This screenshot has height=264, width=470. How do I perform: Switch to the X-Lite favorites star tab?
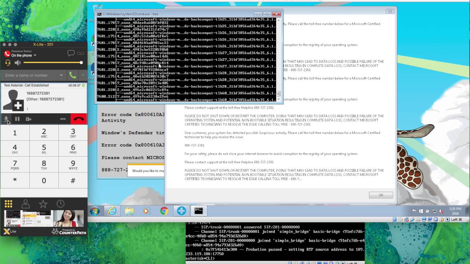pos(43,204)
